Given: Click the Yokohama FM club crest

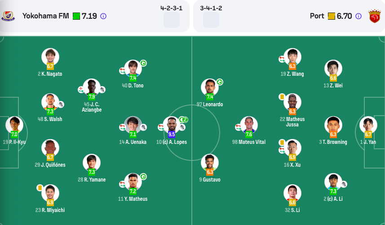Looking at the screenshot, I should pos(8,16).
